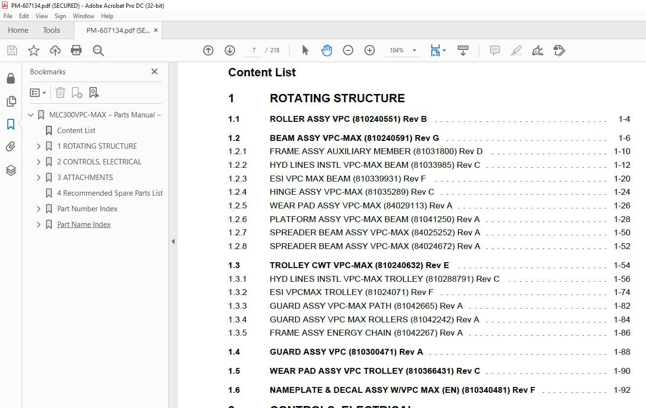646x408 pixels.
Task: Add a new bookmark
Action: coord(77,92)
